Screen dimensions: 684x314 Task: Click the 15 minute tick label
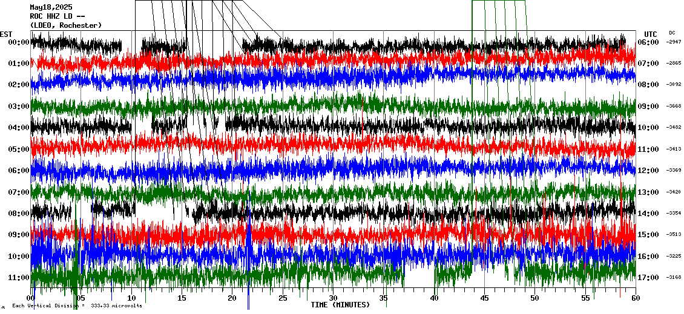pyautogui.click(x=182, y=298)
